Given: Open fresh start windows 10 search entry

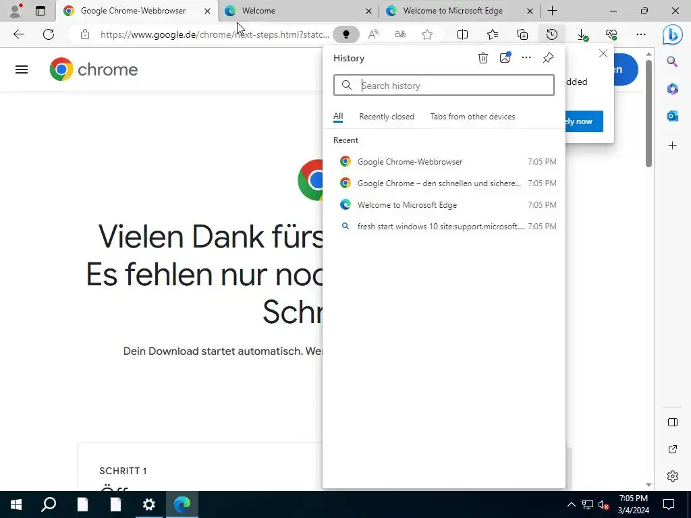Looking at the screenshot, I should point(444,227).
